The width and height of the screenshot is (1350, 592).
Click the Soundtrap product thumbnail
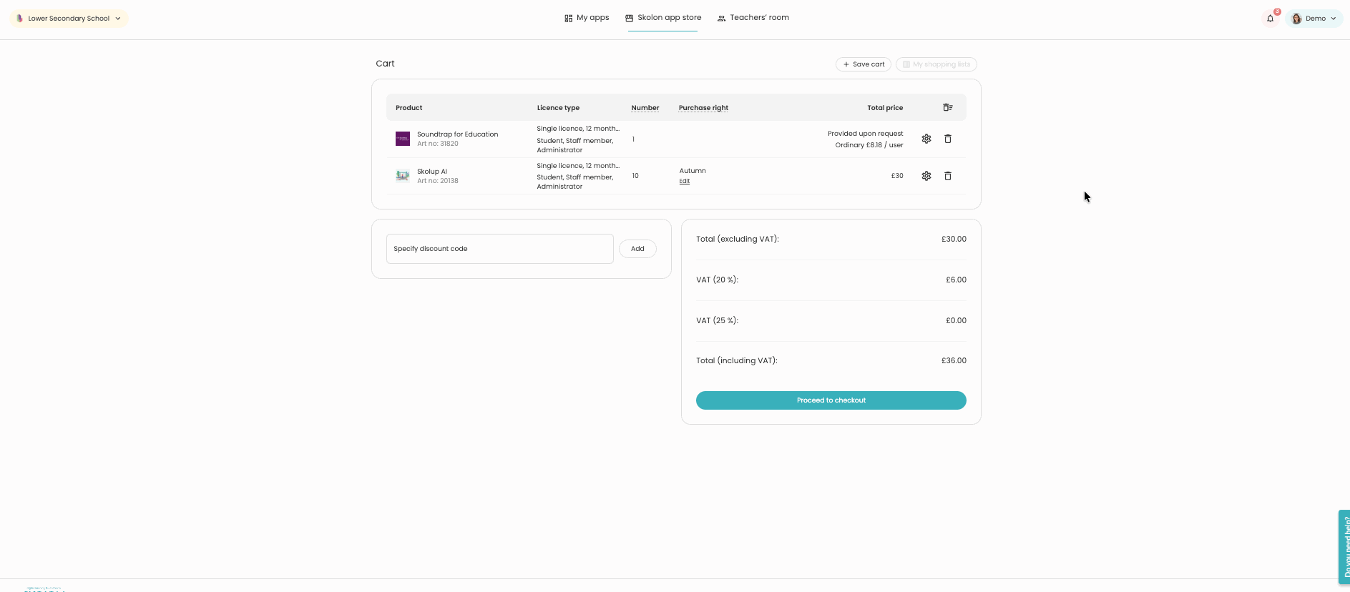click(403, 139)
